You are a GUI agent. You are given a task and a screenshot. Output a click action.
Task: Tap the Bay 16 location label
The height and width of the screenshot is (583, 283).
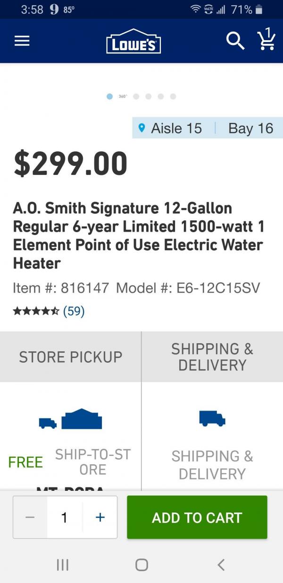[250, 128]
